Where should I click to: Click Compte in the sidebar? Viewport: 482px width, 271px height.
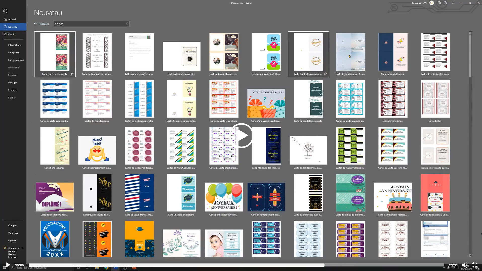(12, 225)
